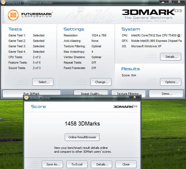This screenshot has width=186, height=169.
Task: Click the Select... button under Tests
Action: click(x=43, y=82)
